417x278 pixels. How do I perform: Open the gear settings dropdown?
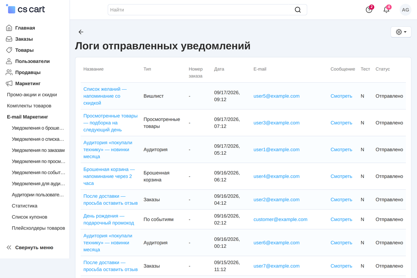point(401,32)
